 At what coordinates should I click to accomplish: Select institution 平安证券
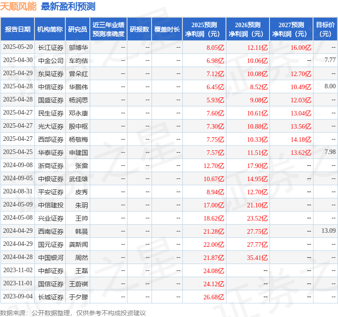point(51,192)
